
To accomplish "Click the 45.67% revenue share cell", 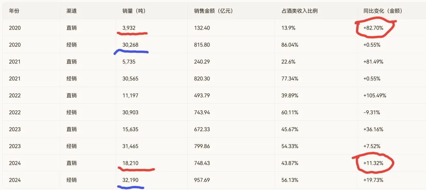I will pyautogui.click(x=290, y=129).
